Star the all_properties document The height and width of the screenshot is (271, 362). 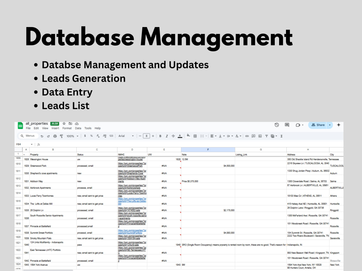tap(64, 124)
